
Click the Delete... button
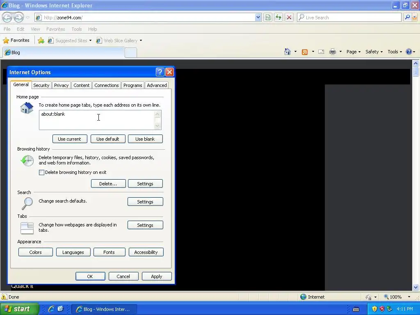coord(108,184)
